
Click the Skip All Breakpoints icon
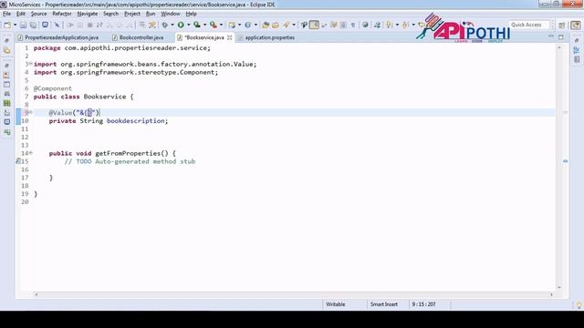(x=57, y=25)
